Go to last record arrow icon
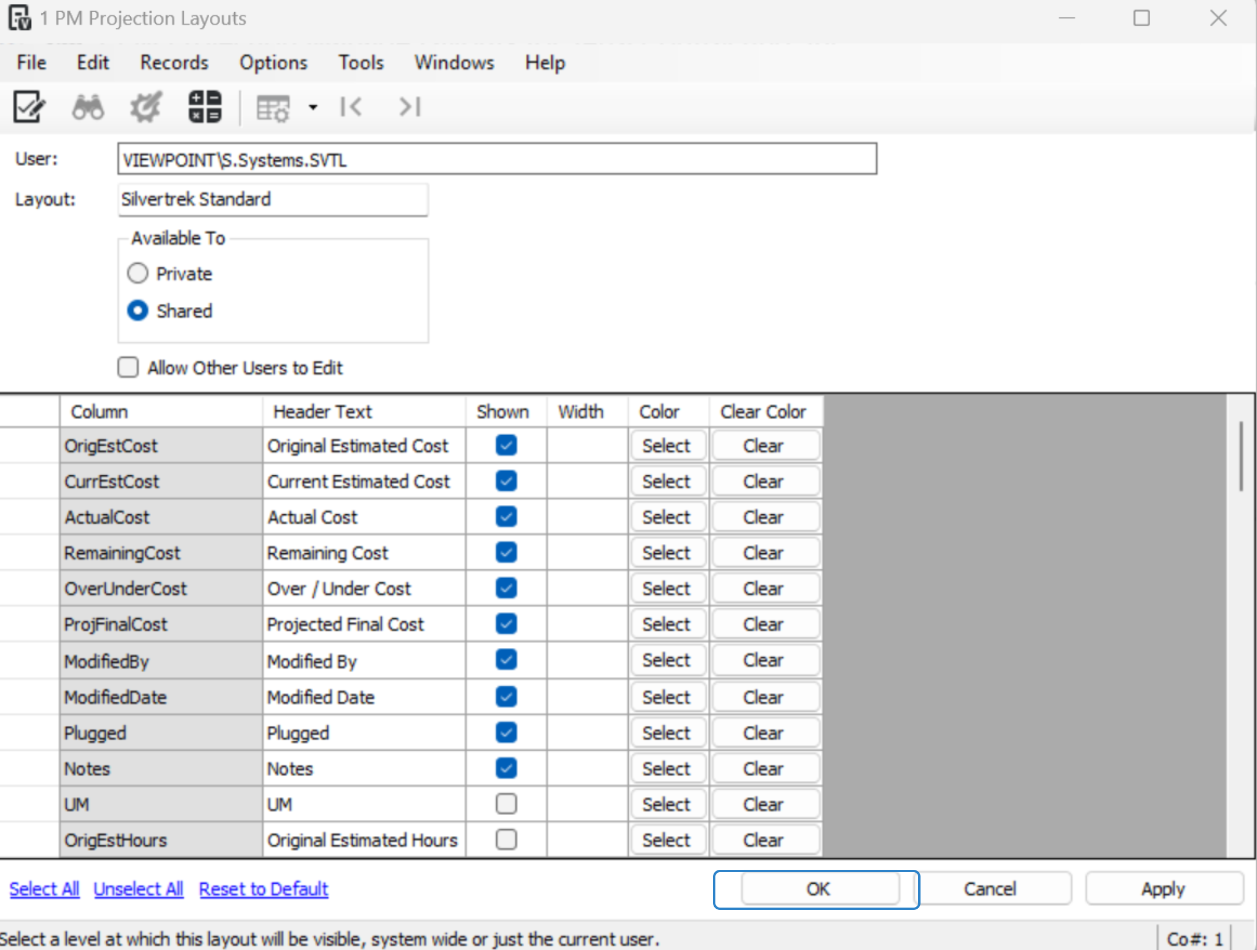Image resolution: width=1257 pixels, height=950 pixels. coord(410,107)
